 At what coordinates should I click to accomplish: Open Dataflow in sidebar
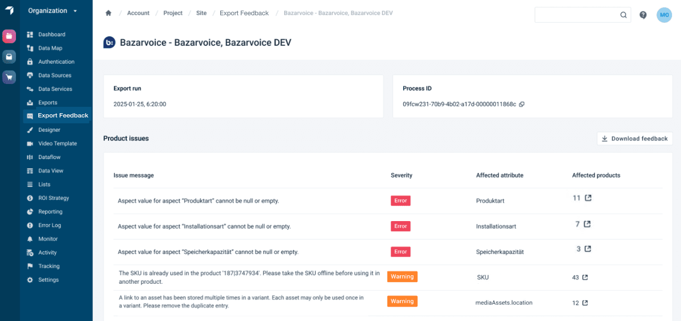[x=49, y=157]
